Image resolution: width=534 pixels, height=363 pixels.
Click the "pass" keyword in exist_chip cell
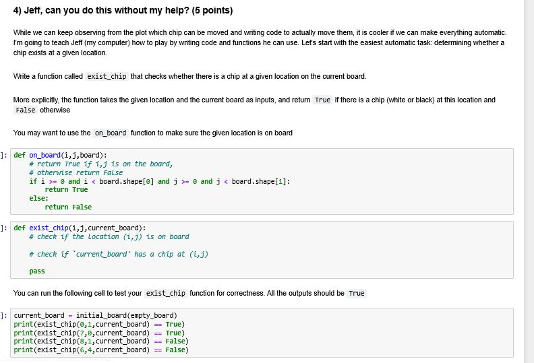tap(37, 271)
